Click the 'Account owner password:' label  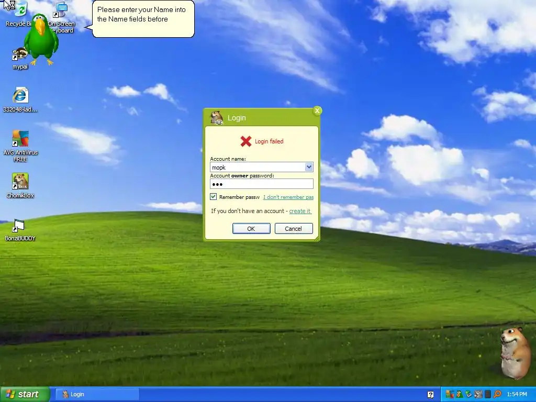point(242,175)
